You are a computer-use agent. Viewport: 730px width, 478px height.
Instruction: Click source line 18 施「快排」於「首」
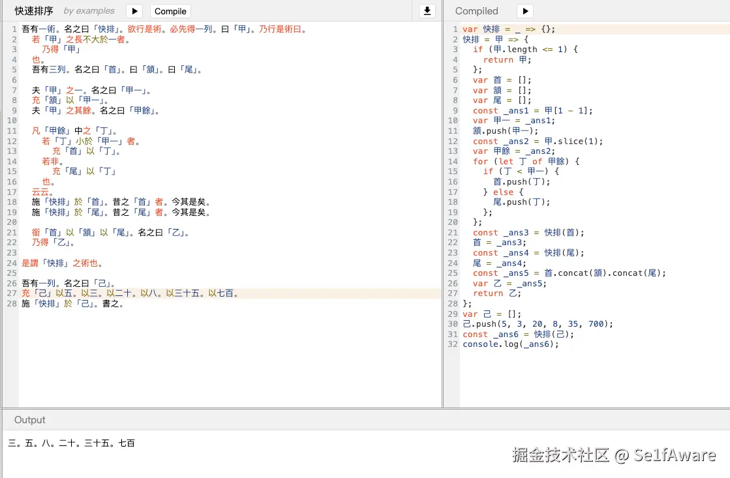(x=121, y=202)
